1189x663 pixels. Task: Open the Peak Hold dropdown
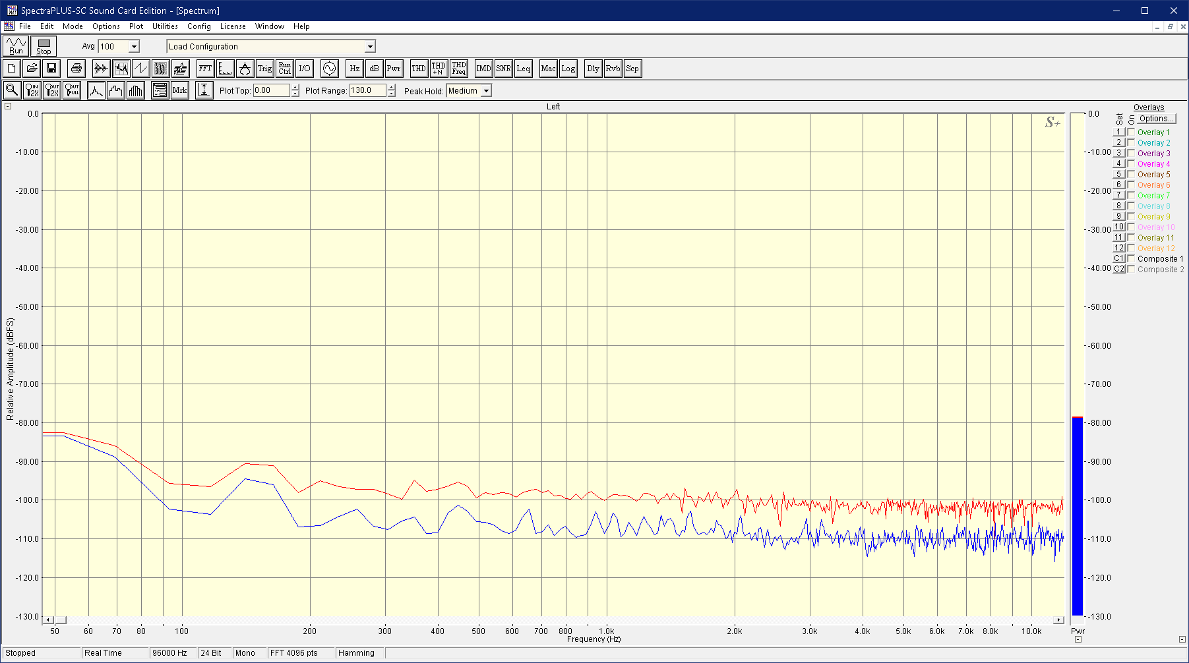tap(486, 91)
